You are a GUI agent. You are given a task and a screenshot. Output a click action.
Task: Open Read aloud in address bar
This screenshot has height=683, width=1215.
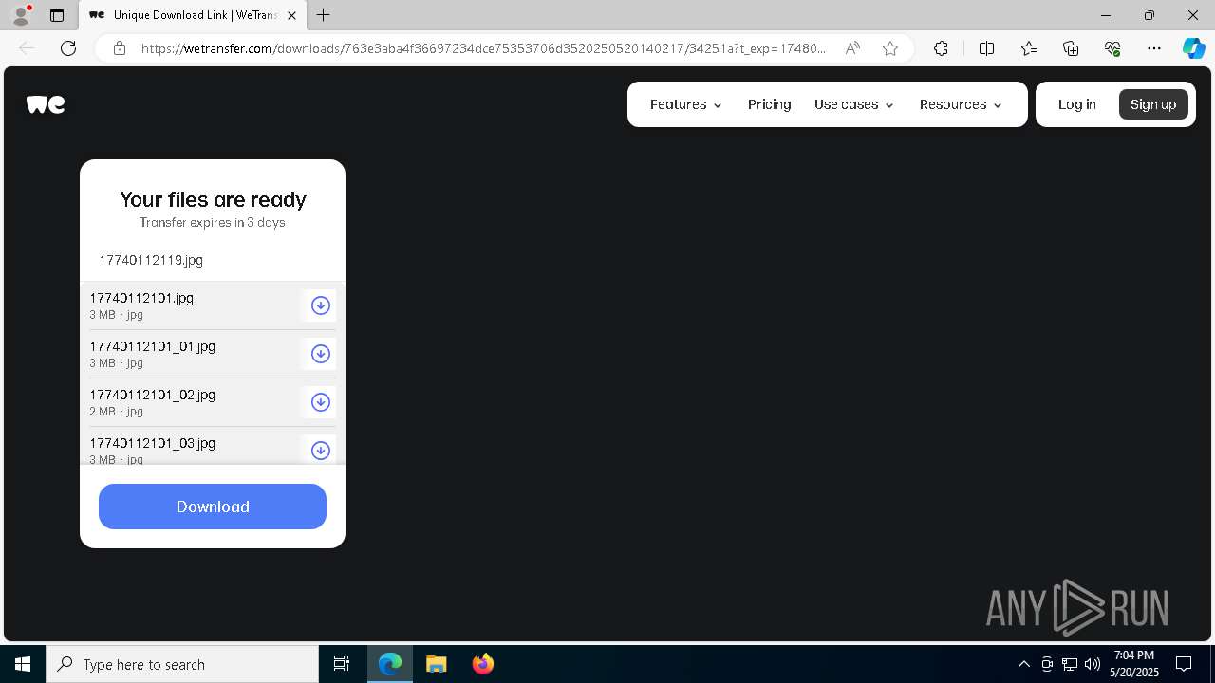pos(852,48)
